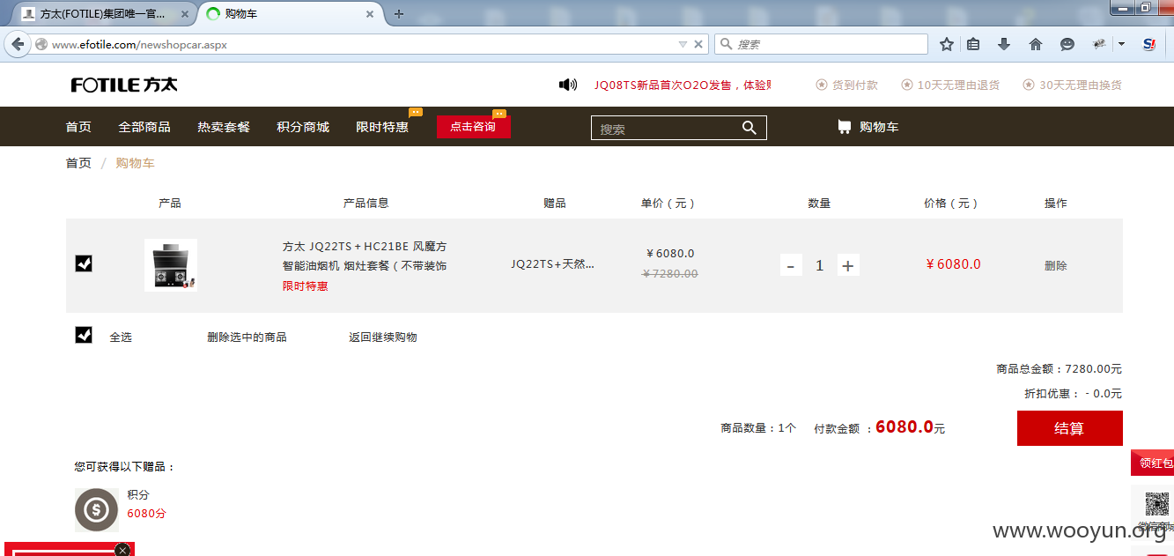The image size is (1174, 556).
Task: Go to the browser home icon
Action: [1036, 44]
